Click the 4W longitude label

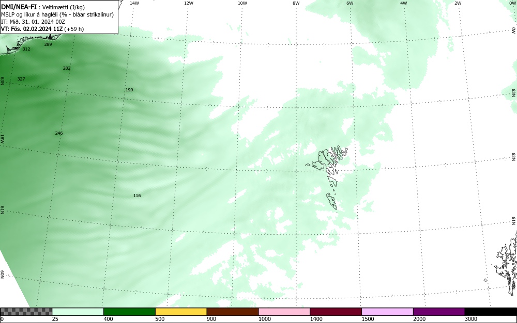[x=404, y=3]
